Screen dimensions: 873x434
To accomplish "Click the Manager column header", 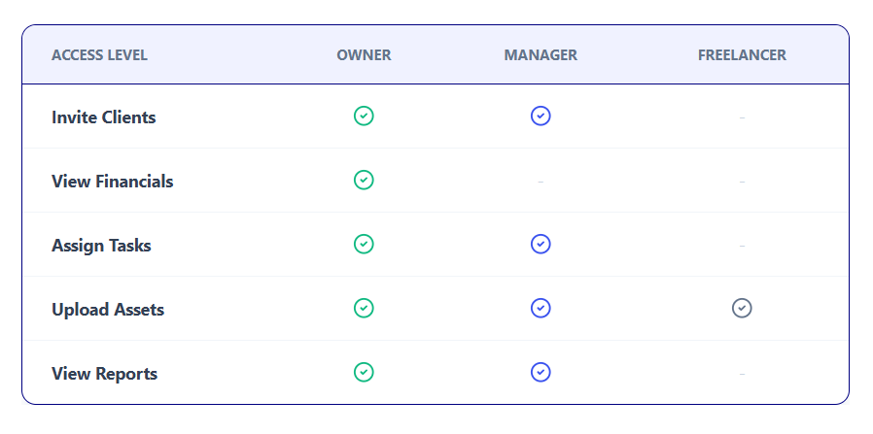I will tap(541, 55).
